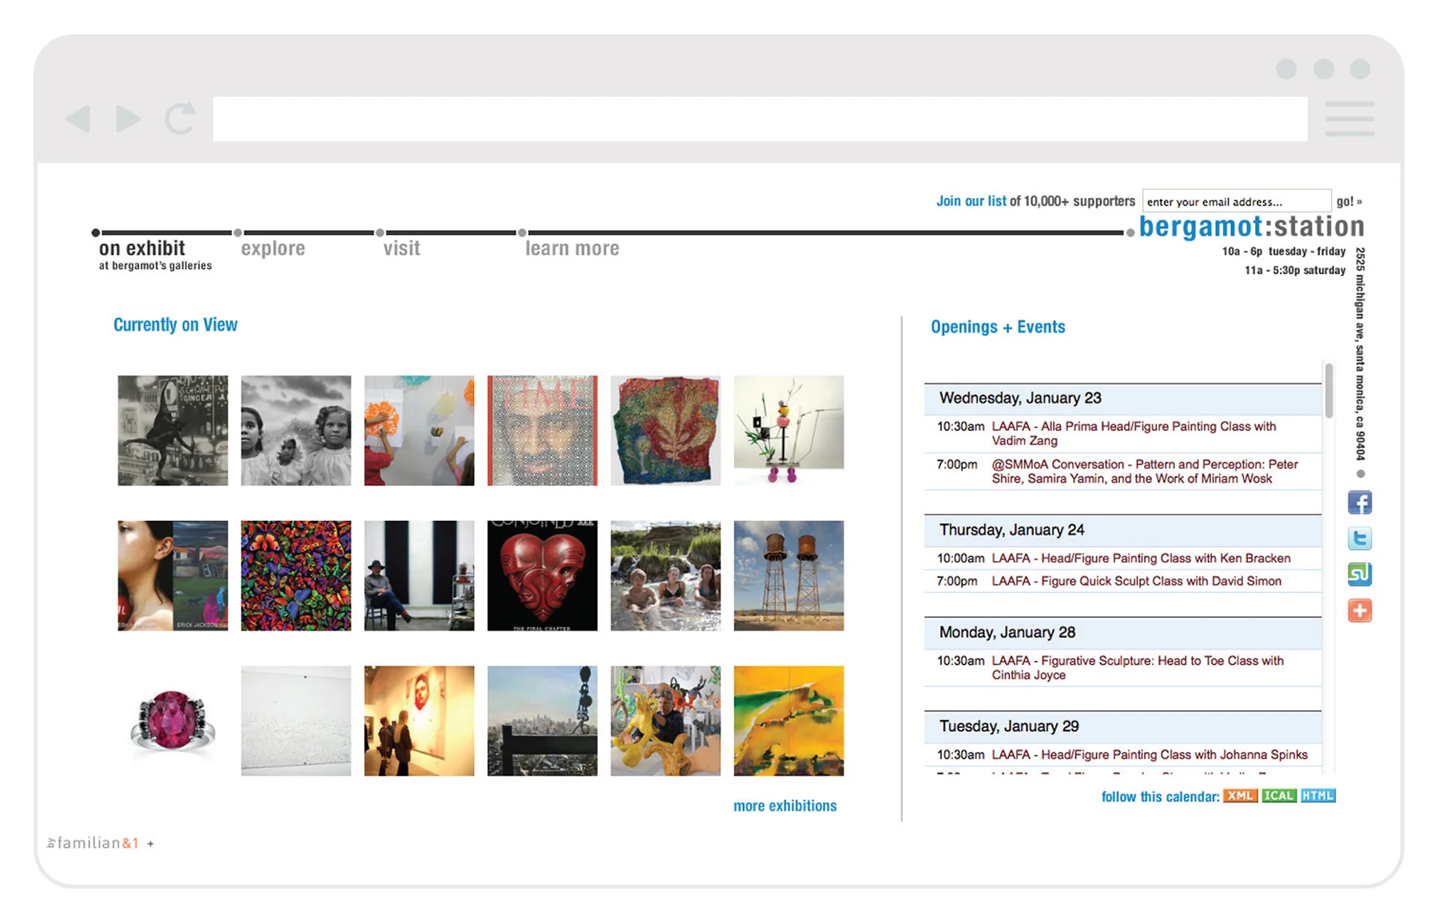Open the @SMMoA Conversation Pattern and Perception event

pyautogui.click(x=1144, y=471)
